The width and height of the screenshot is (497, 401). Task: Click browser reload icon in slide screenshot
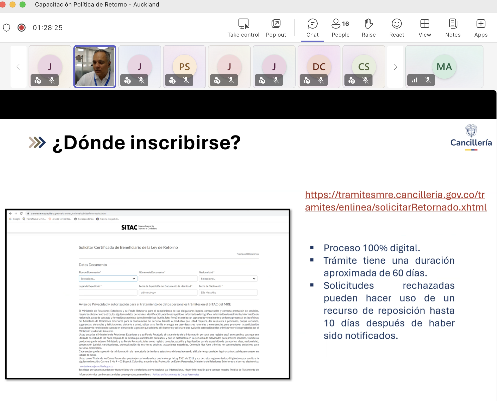pyautogui.click(x=21, y=213)
